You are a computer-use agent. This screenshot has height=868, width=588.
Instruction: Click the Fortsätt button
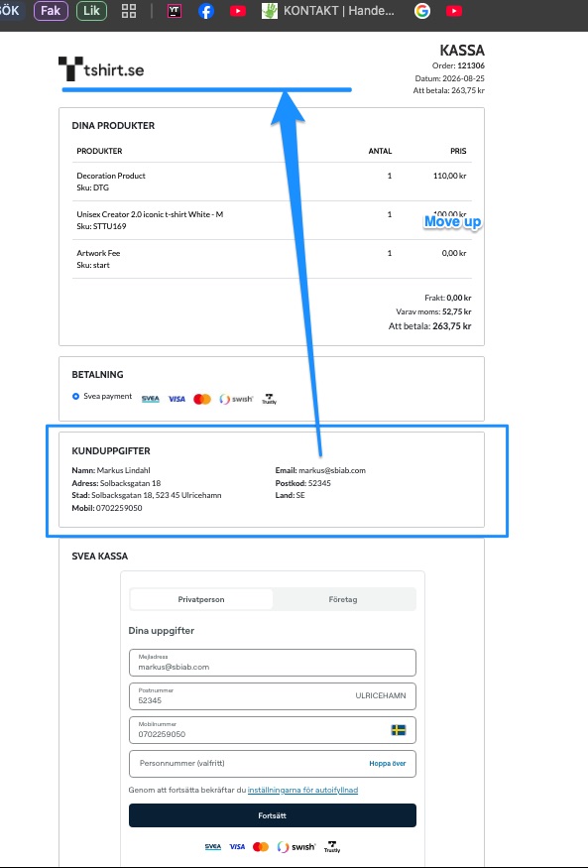pos(272,815)
